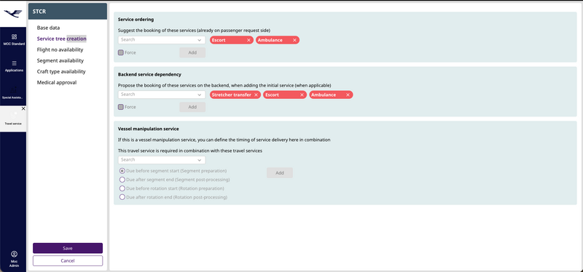The height and width of the screenshot is (272, 583).
Task: Open MOC Standard in sidebar
Action: [14, 40]
